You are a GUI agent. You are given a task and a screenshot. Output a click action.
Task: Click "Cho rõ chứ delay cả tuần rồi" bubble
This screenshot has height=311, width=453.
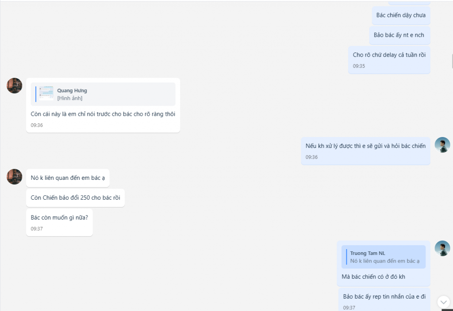pyautogui.click(x=389, y=55)
